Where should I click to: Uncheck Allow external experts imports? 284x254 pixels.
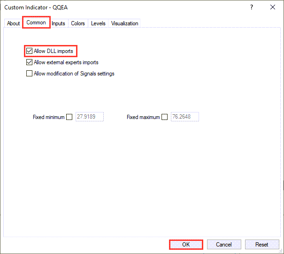click(30, 62)
